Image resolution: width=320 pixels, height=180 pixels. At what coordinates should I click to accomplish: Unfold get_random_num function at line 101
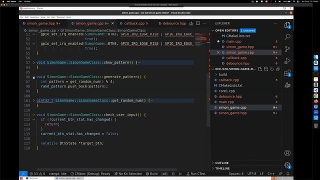34,100
